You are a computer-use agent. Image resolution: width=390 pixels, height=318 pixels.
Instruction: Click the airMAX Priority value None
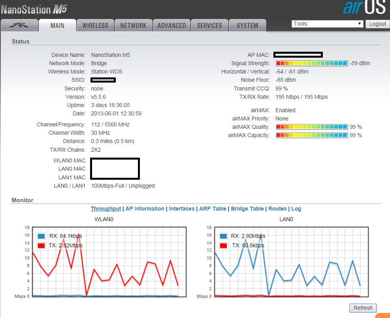coord(282,119)
